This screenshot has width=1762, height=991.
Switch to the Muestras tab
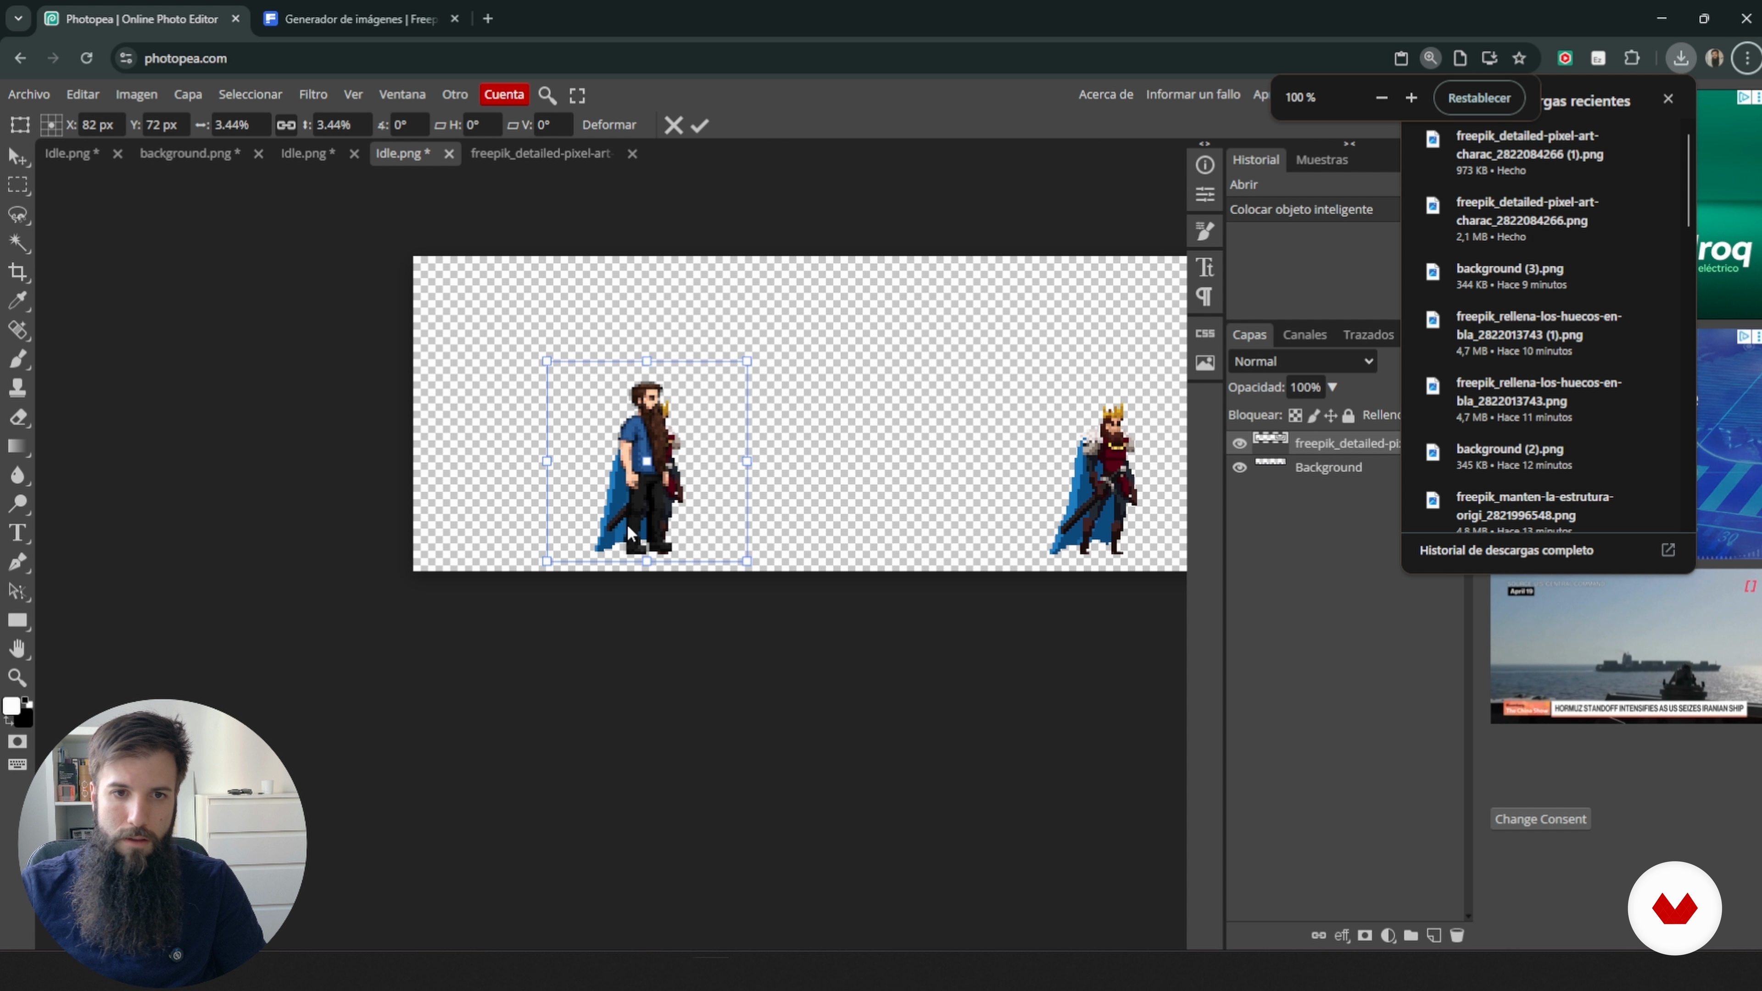click(1321, 159)
